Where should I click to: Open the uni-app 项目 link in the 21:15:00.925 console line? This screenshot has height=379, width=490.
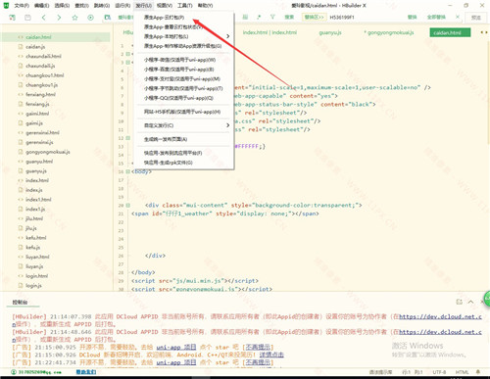click(x=176, y=347)
